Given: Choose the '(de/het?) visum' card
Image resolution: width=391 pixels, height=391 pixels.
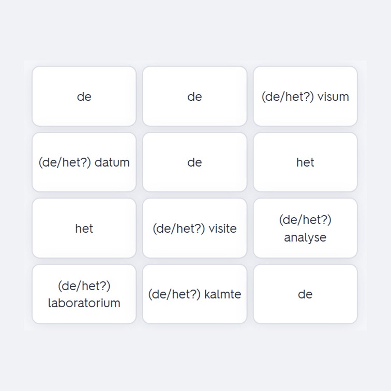Looking at the screenshot, I should [x=305, y=96].
